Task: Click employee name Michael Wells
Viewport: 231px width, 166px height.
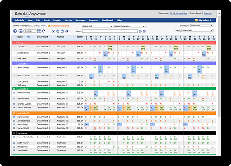Action: tap(23, 76)
